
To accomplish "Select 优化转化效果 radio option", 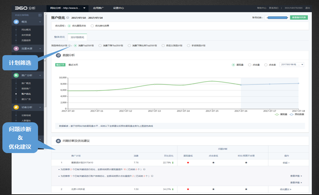I will tap(92, 26).
